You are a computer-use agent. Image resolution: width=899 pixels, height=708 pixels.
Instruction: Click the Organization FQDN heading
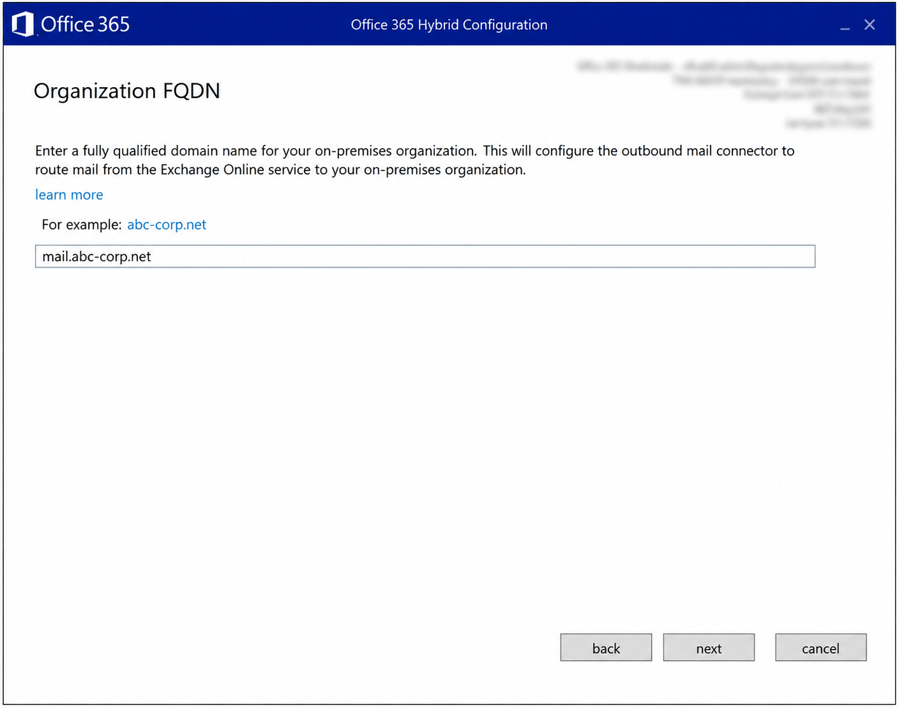coord(127,91)
